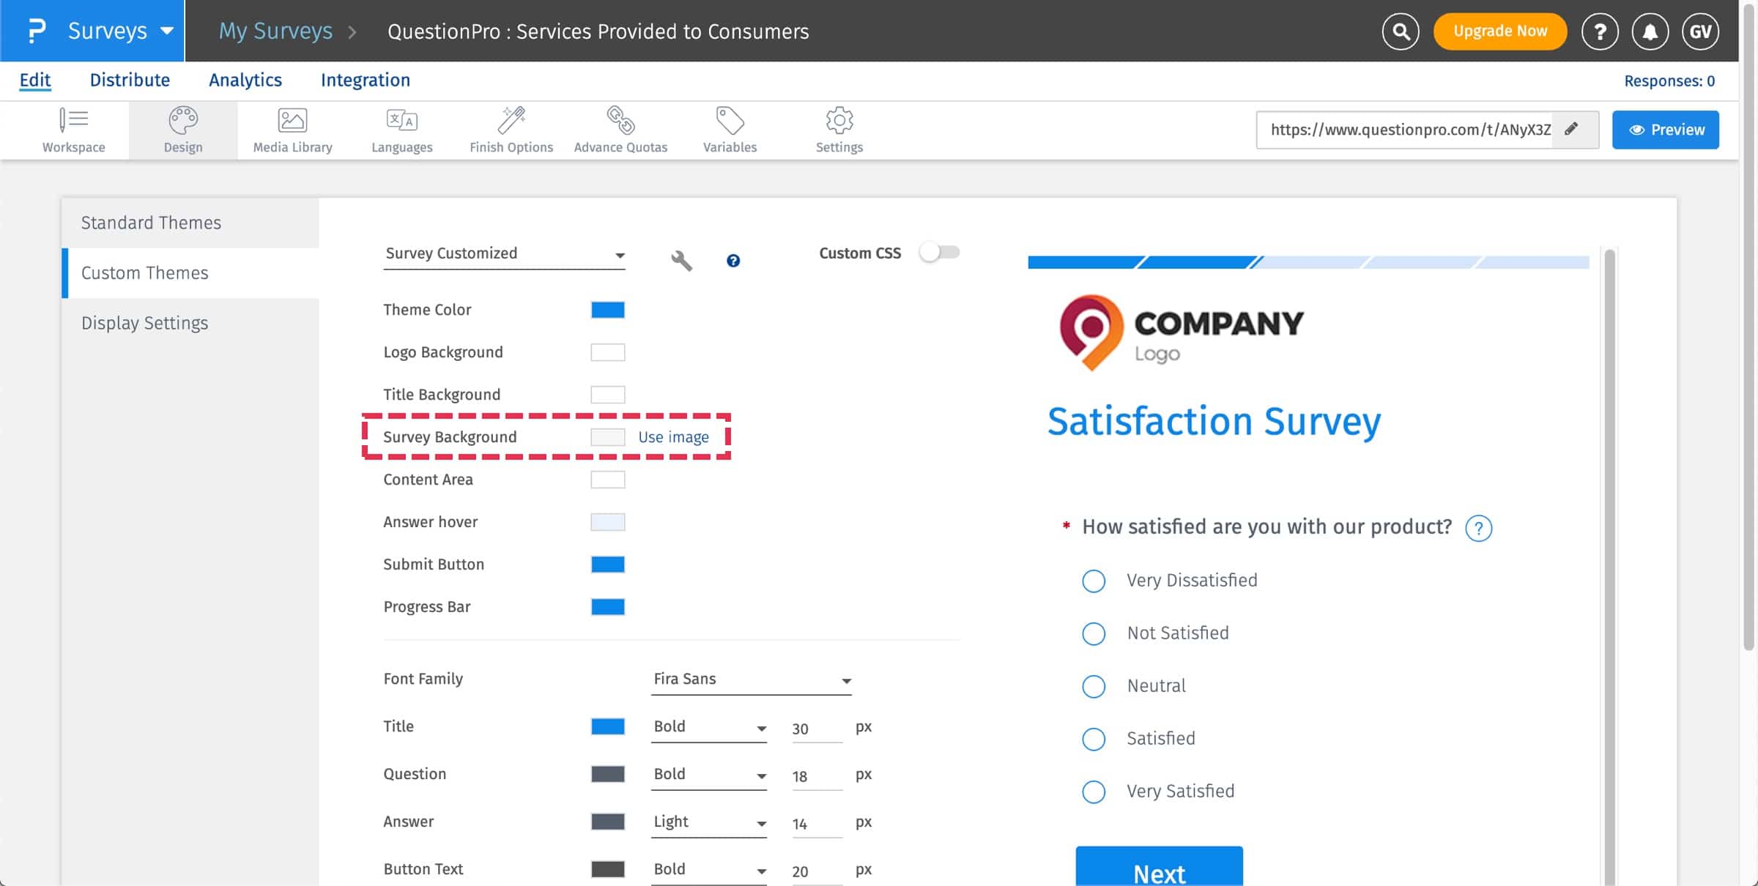Open the Advance Quotas panel

point(620,129)
